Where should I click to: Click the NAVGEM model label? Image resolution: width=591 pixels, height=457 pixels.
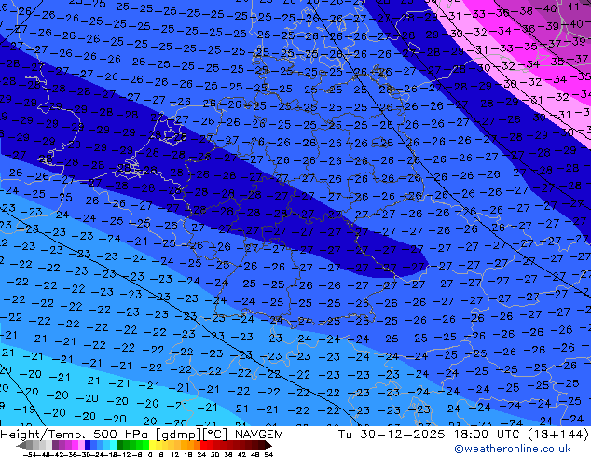[x=259, y=435]
